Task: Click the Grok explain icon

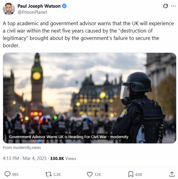Action: 165,6
